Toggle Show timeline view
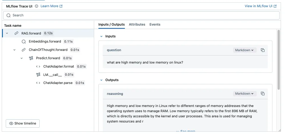This screenshot has height=134, width=285. pos(23,123)
